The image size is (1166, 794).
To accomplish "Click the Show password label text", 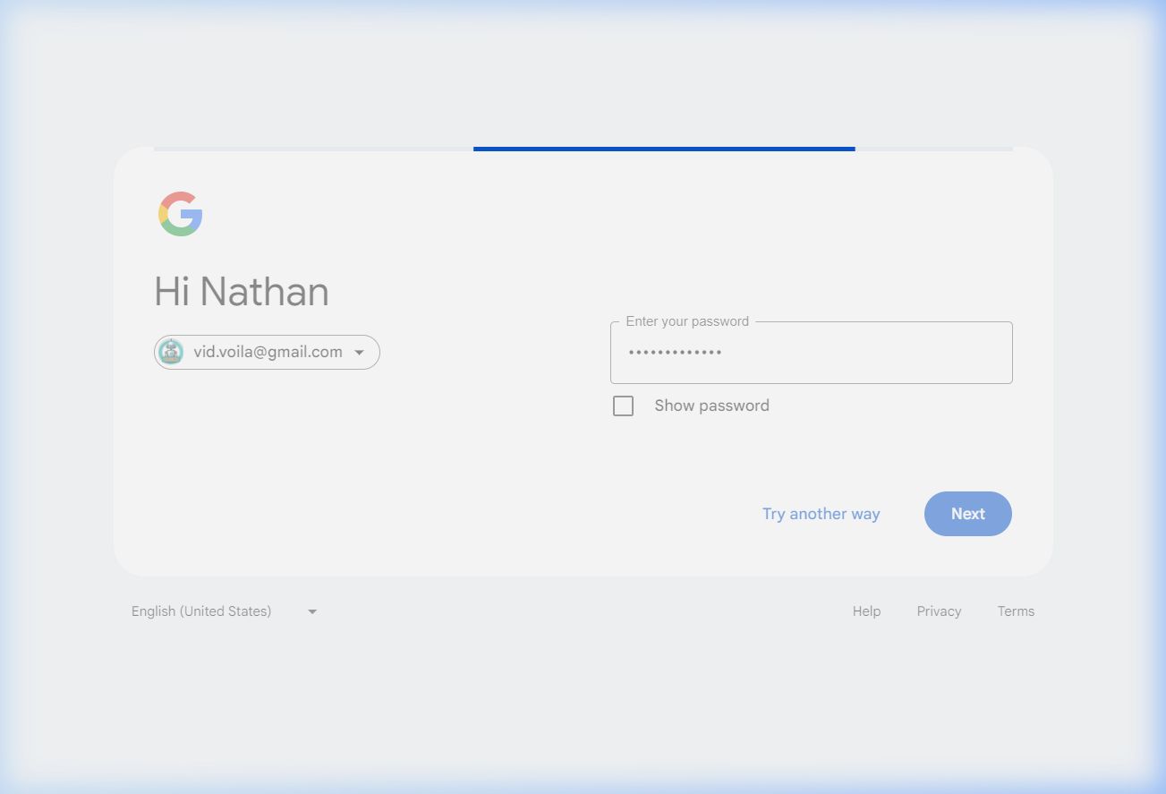I will (711, 406).
